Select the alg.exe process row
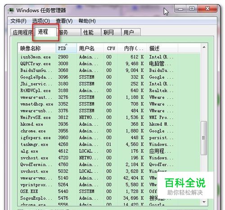This screenshot has height=210, width=225. [109, 151]
